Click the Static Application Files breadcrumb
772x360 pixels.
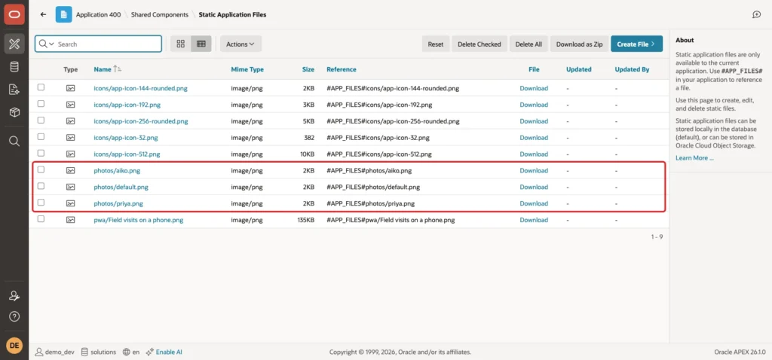232,15
